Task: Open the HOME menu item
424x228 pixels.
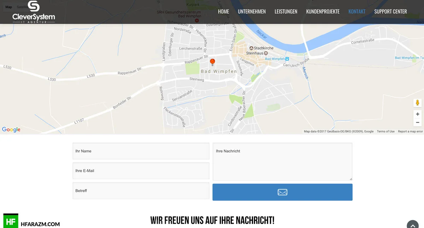Action: pyautogui.click(x=223, y=12)
